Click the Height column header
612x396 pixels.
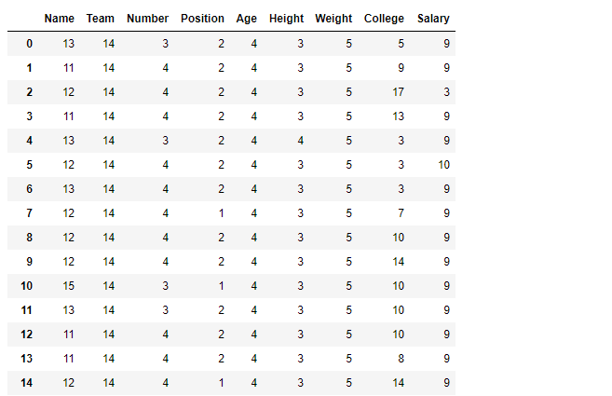coord(286,19)
